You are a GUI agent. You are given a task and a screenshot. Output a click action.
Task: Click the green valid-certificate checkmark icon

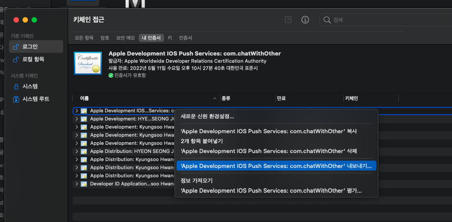(111, 75)
